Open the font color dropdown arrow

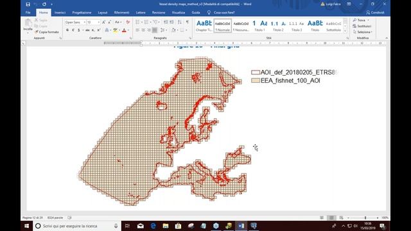(128, 30)
